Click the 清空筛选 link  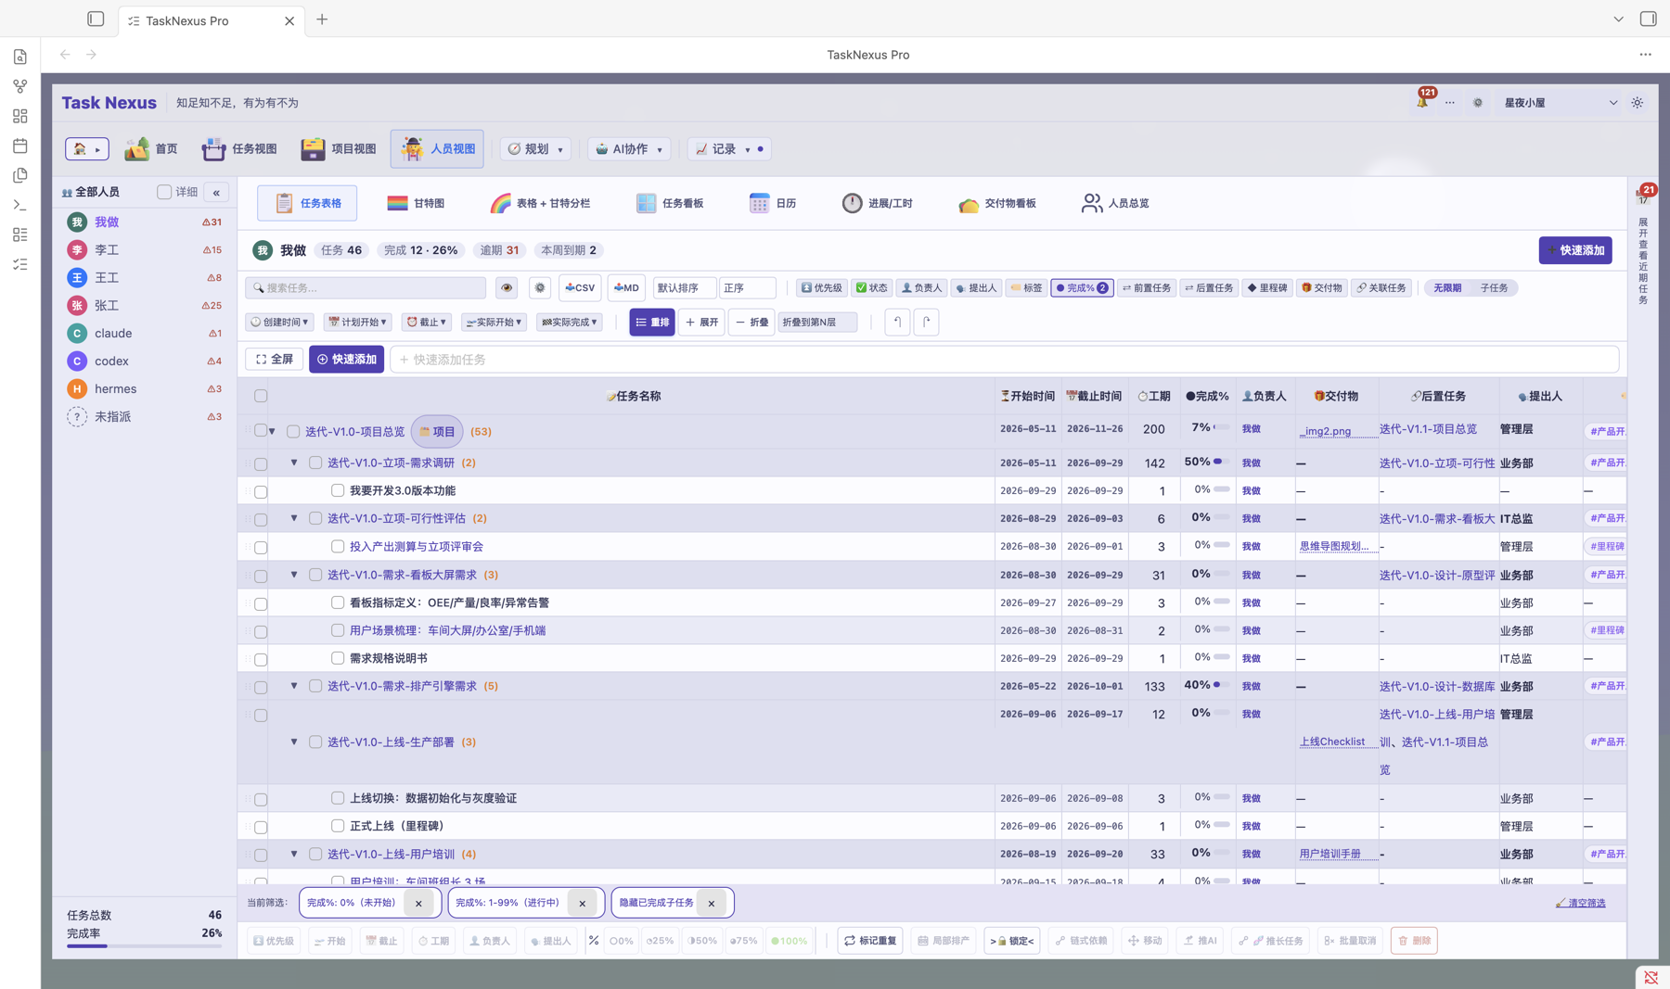(x=1581, y=903)
